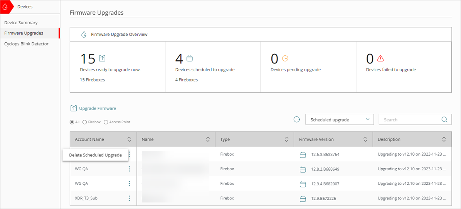Open the Scheduled upgrade filter dropdown
461x209 pixels.
(340, 119)
